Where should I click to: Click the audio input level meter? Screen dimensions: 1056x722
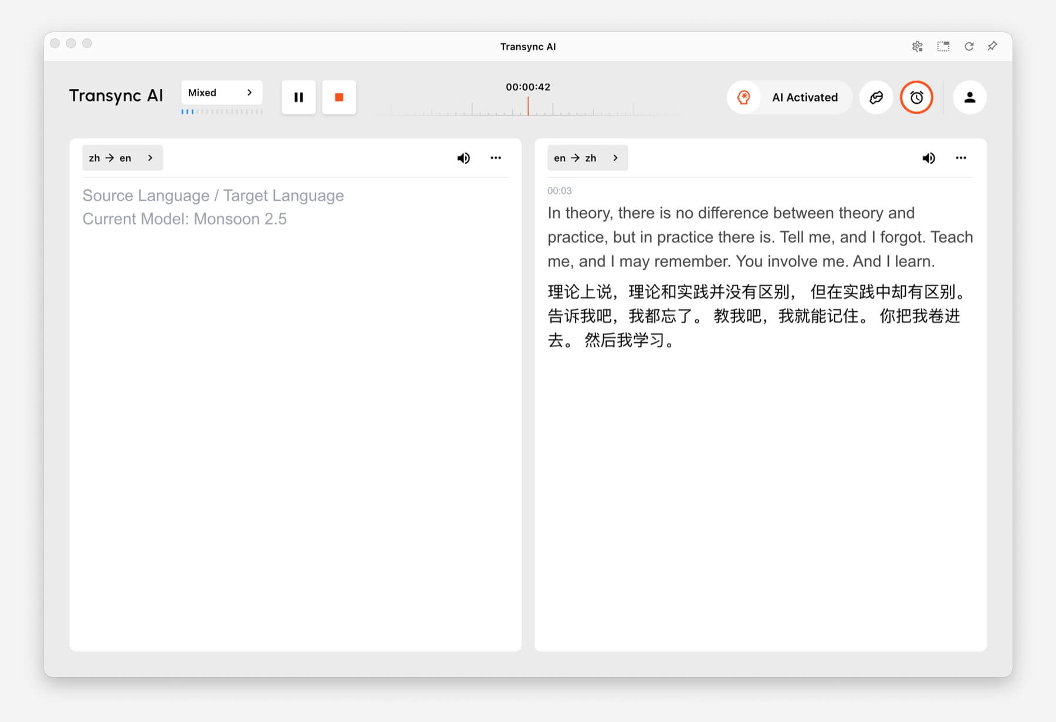[222, 111]
